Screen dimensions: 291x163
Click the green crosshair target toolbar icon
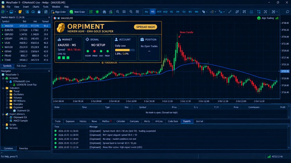point(97,12)
